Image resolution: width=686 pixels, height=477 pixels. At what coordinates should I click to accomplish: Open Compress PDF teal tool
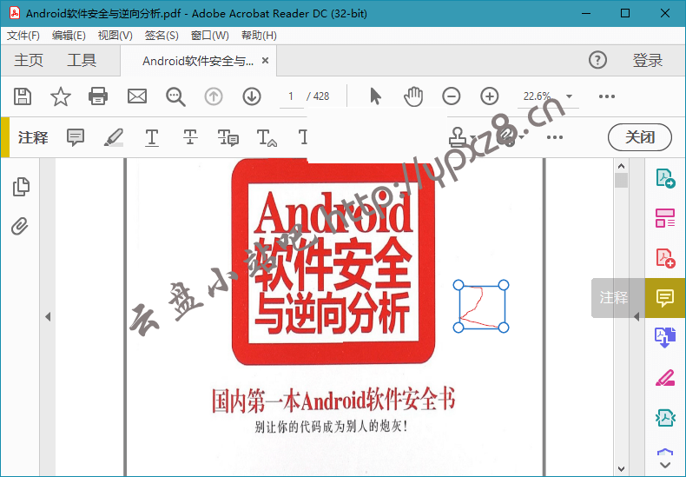coord(665,418)
